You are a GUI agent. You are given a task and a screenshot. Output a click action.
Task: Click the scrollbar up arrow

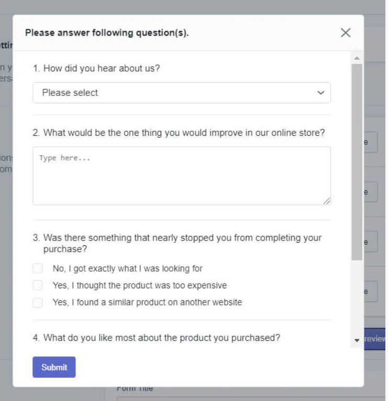pos(357,57)
